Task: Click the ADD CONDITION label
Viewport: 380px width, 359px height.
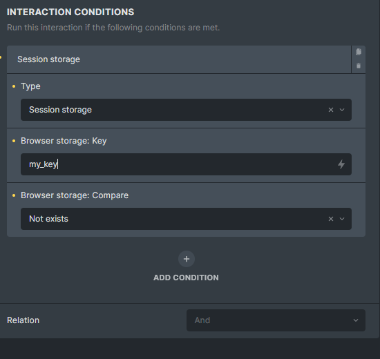Action: click(186, 278)
